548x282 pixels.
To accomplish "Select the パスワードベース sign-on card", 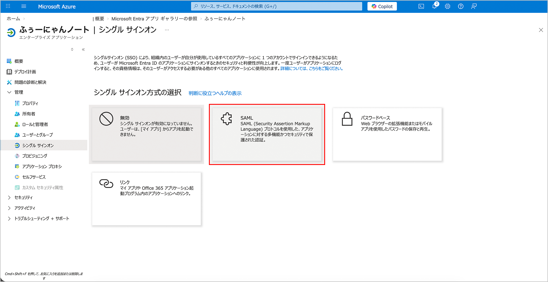I will point(387,134).
